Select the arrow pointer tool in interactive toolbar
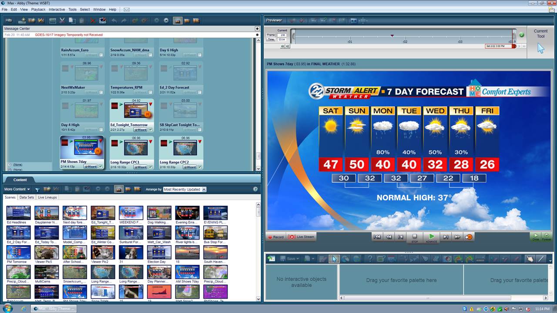The image size is (557, 313). coord(334,259)
